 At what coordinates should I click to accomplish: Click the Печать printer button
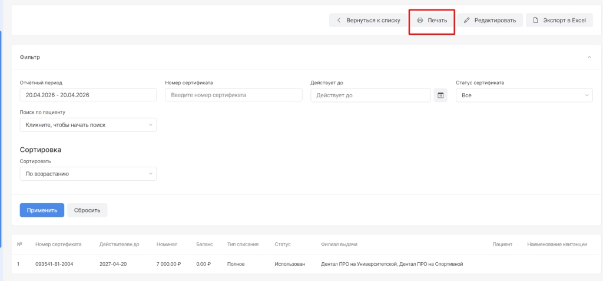coord(432,21)
